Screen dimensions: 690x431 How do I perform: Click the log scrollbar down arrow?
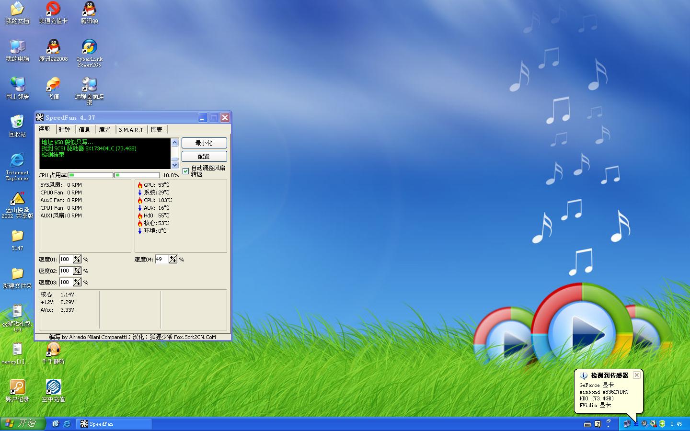(x=174, y=165)
